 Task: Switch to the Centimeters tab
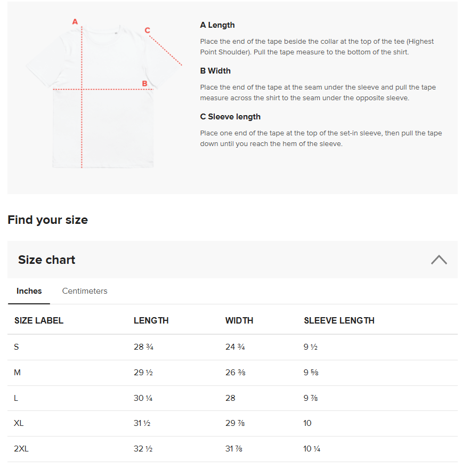click(85, 291)
